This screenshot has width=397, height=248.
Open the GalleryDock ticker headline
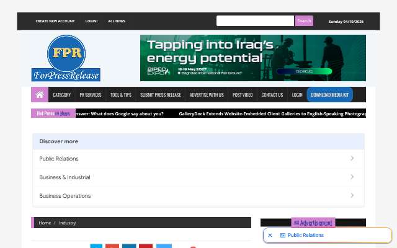[272, 114]
